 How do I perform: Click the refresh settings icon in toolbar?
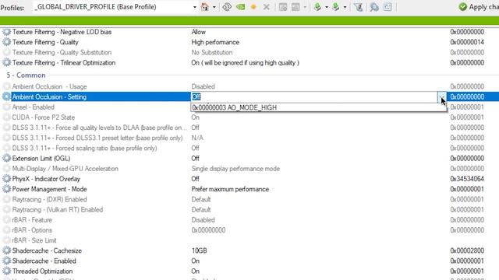point(227,7)
